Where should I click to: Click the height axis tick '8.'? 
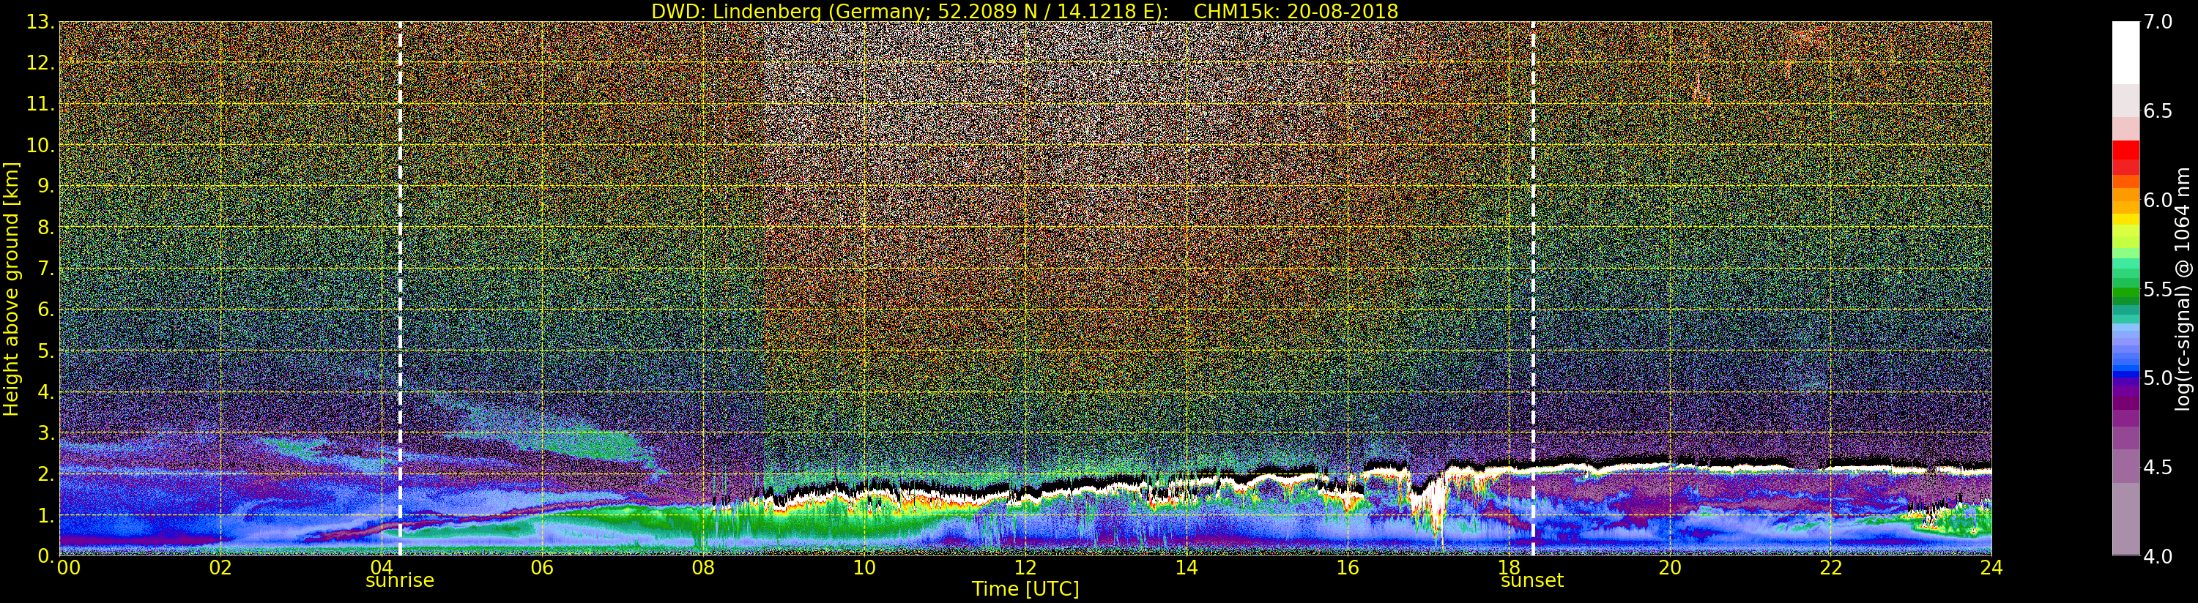(46, 228)
